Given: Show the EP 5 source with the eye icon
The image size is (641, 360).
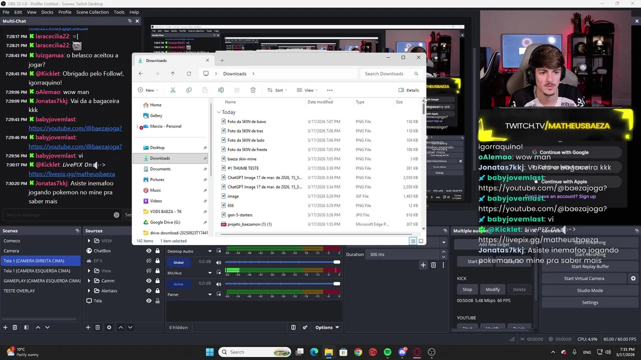Looking at the screenshot, I should [x=149, y=261].
